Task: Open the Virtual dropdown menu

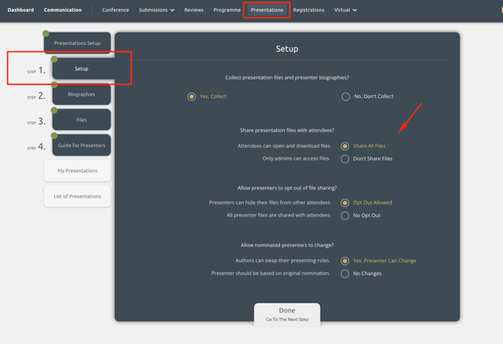Action: (x=345, y=10)
